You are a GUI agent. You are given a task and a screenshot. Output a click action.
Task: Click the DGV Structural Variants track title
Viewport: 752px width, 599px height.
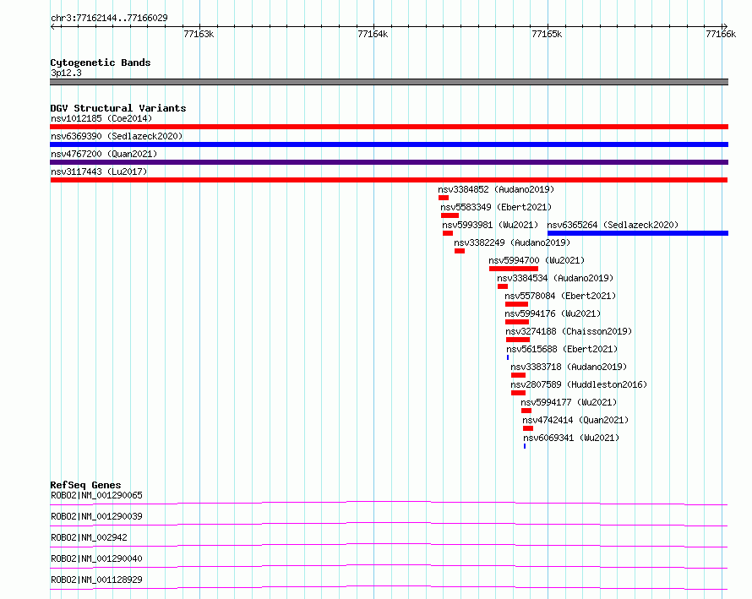(118, 108)
